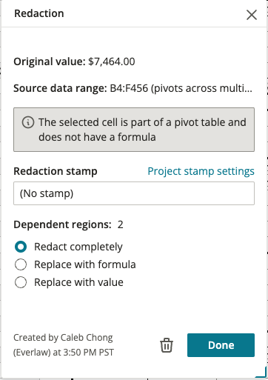Click the "Redact completely" label text
This screenshot has width=268, height=380.
[78, 247]
